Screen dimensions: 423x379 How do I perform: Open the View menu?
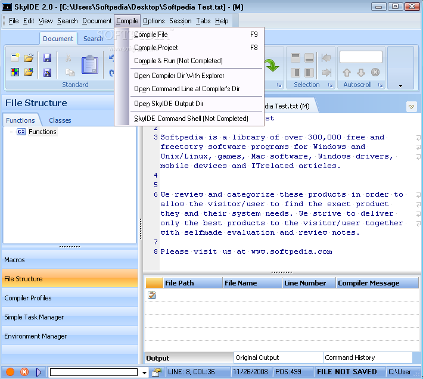click(46, 21)
